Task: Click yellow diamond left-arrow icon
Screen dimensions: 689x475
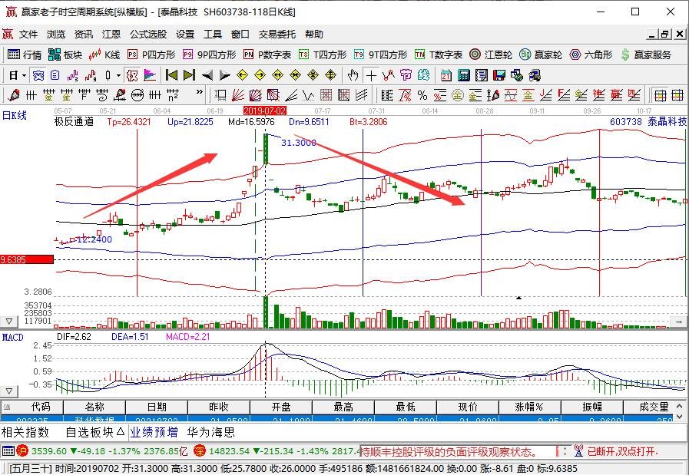Action: pos(242,75)
